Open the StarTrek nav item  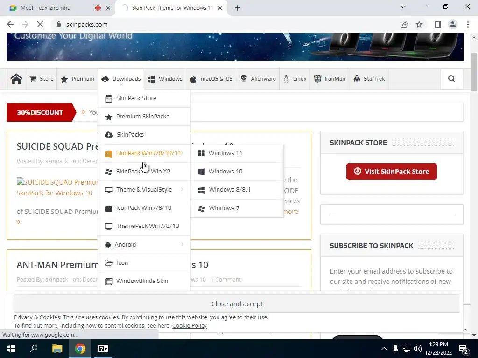tap(369, 79)
